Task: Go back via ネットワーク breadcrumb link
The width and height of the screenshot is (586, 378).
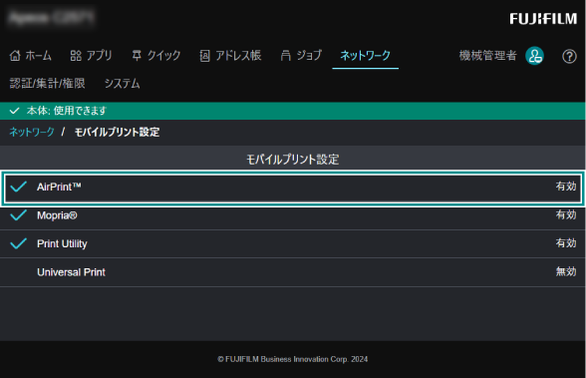Action: click(x=32, y=132)
